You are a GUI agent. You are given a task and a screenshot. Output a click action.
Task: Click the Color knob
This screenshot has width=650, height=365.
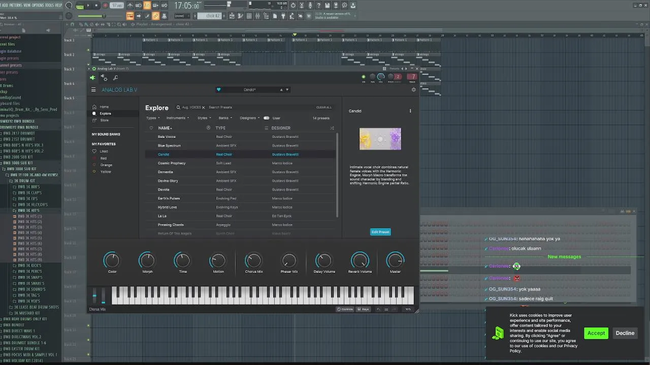[112, 261]
